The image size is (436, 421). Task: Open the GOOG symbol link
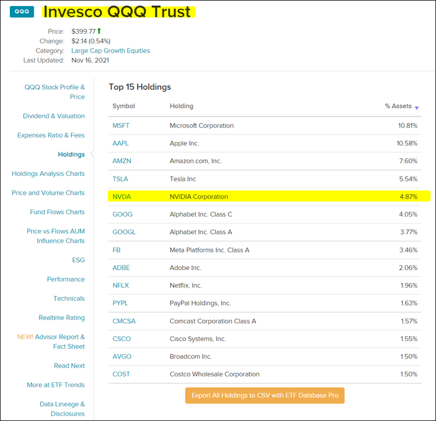pos(122,214)
